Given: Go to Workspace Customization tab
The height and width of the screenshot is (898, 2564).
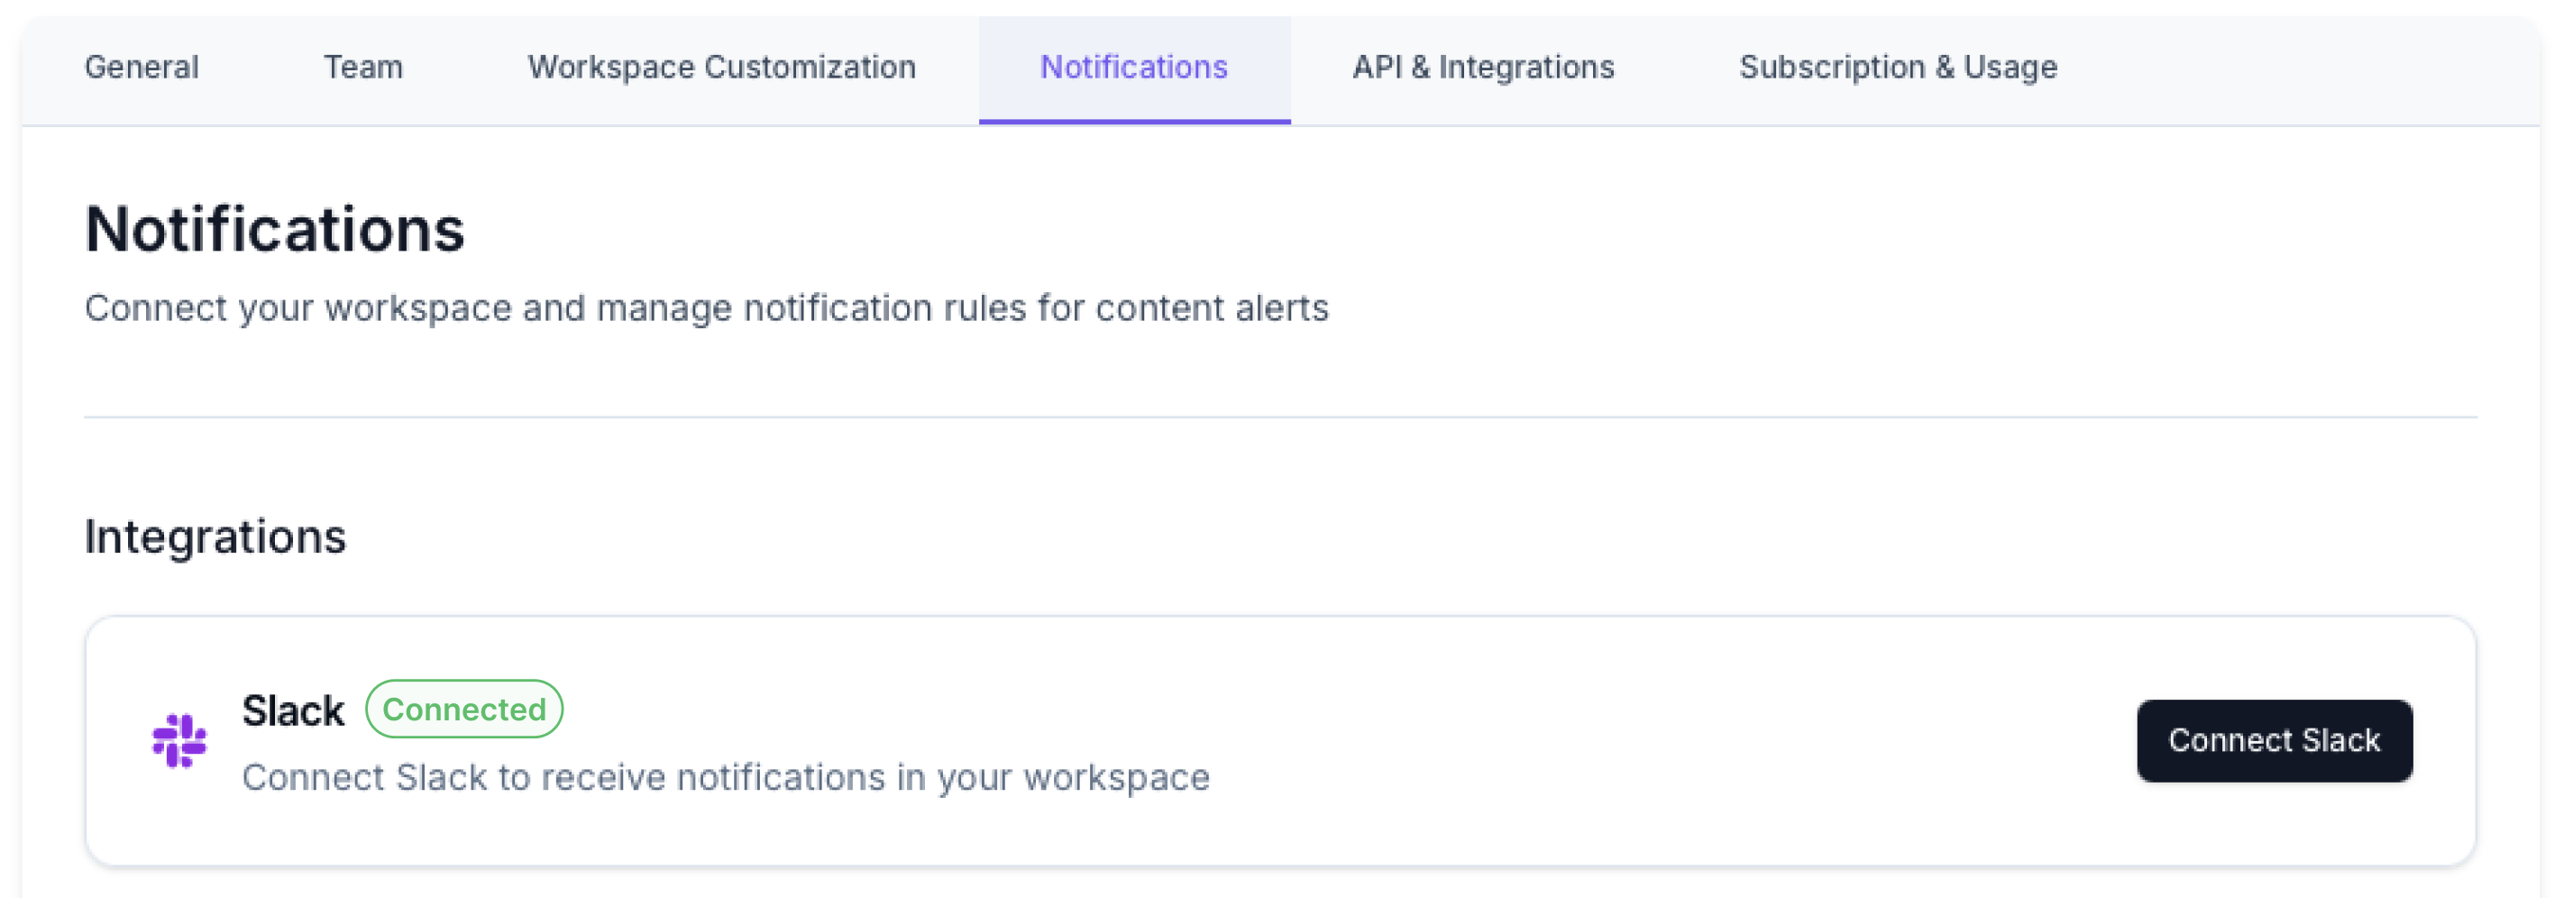Looking at the screenshot, I should 720,68.
